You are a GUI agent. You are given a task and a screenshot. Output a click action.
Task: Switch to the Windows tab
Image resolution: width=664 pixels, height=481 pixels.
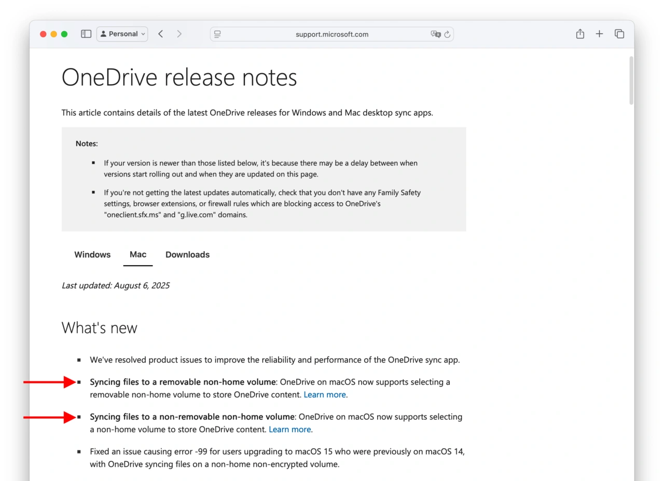(x=92, y=255)
